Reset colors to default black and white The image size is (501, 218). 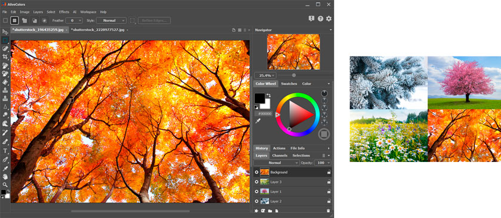point(256,107)
